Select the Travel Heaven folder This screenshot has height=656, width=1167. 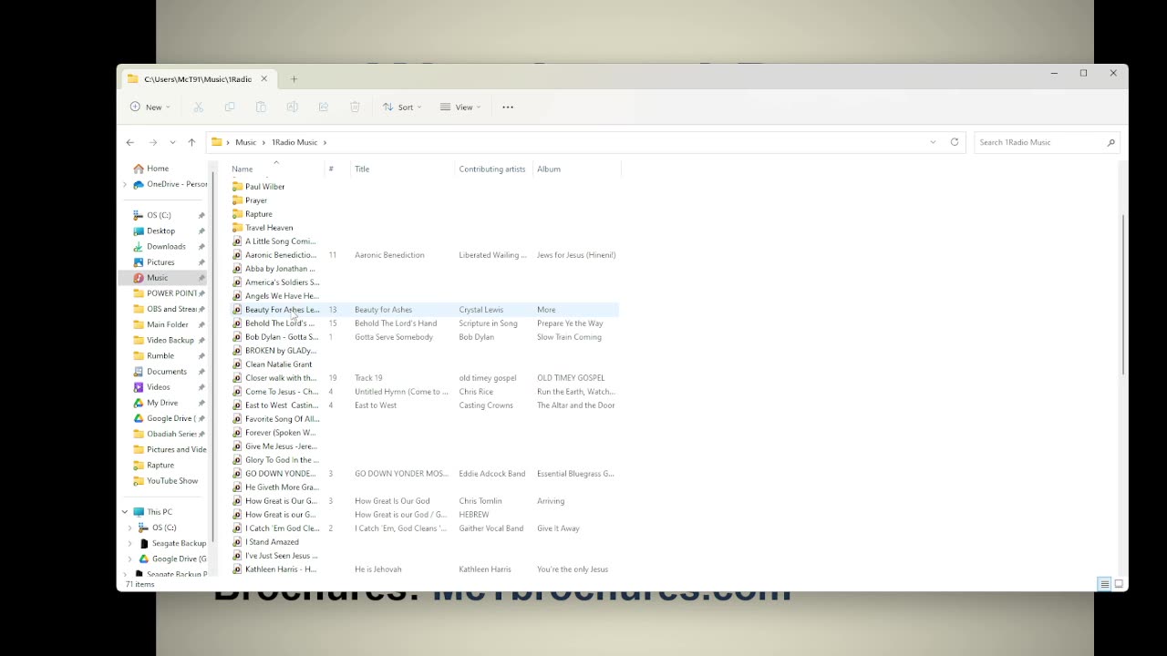(x=263, y=228)
